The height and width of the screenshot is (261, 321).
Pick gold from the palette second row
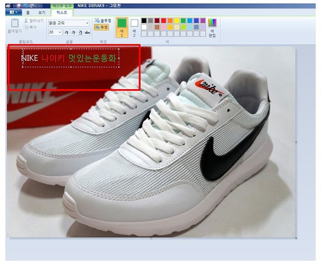point(170,27)
